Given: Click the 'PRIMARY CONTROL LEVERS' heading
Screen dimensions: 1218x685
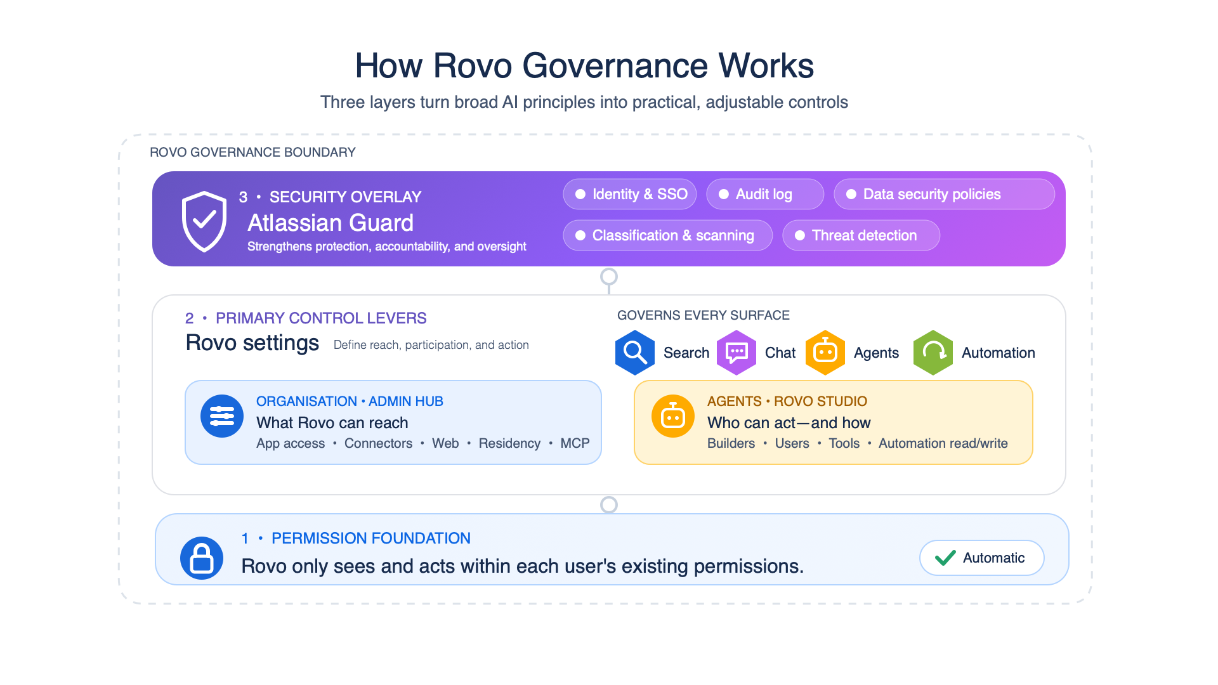Looking at the screenshot, I should tap(321, 318).
